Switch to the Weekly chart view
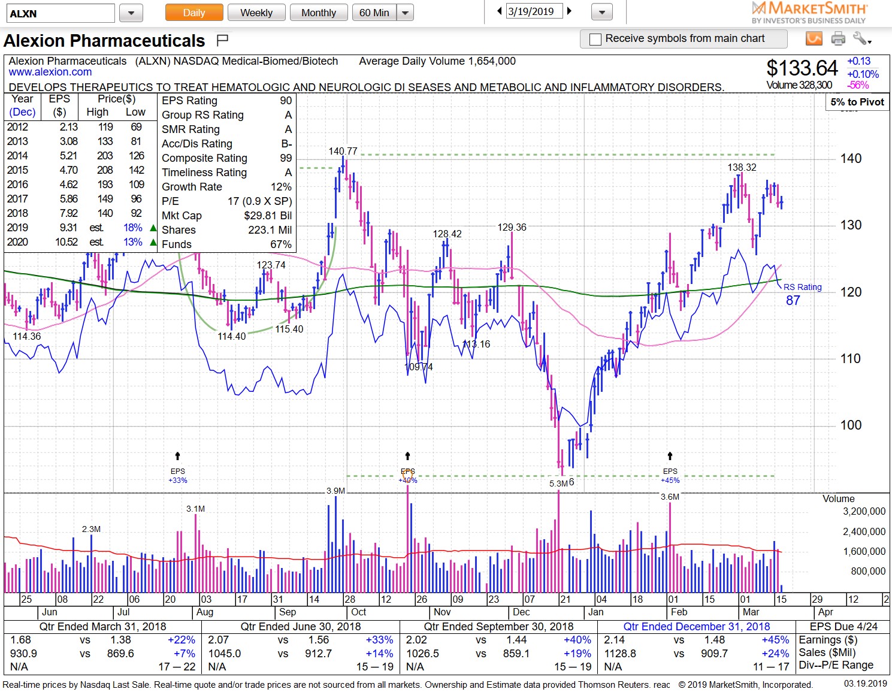The image size is (892, 695). tap(256, 12)
